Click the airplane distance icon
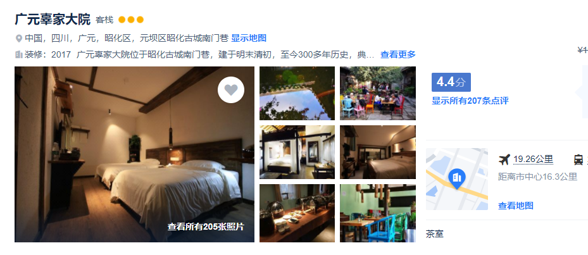The width and height of the screenshot is (588, 255). pos(504,159)
